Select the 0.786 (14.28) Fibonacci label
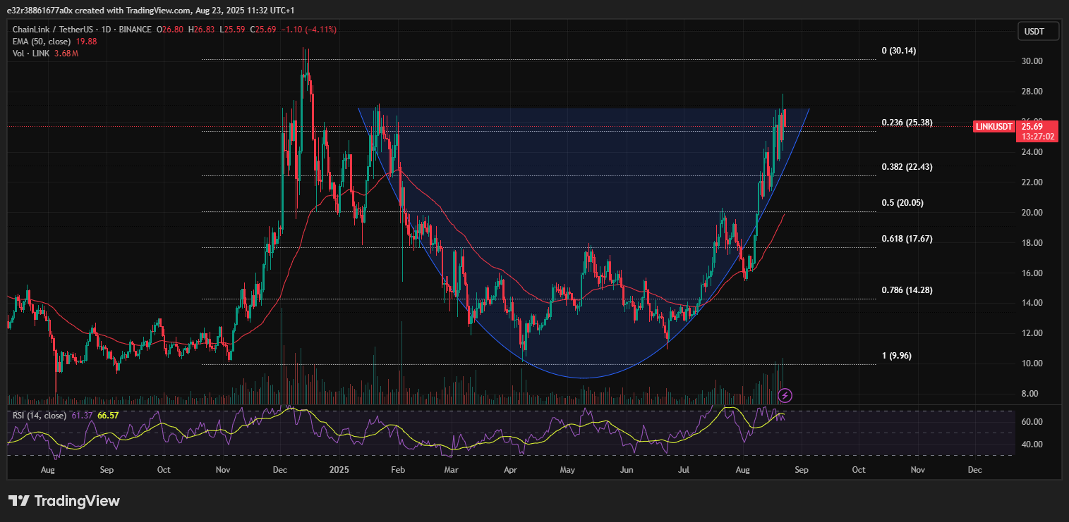 pos(907,290)
